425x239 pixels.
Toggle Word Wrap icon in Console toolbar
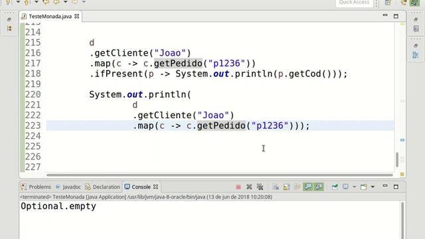coord(297,187)
